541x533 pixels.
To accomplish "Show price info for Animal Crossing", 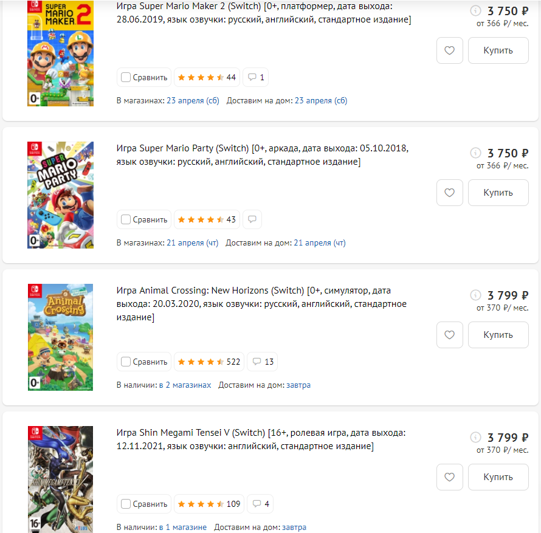I will pos(476,295).
